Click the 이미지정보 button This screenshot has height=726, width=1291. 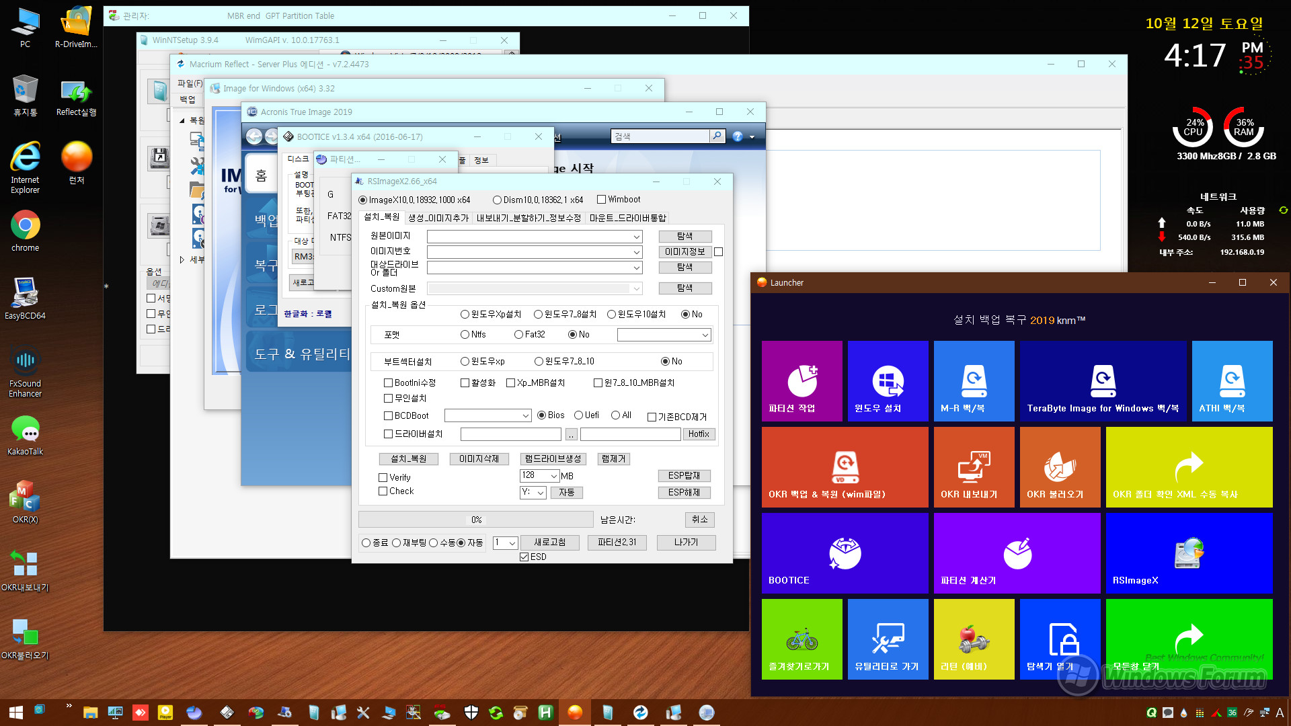point(684,251)
